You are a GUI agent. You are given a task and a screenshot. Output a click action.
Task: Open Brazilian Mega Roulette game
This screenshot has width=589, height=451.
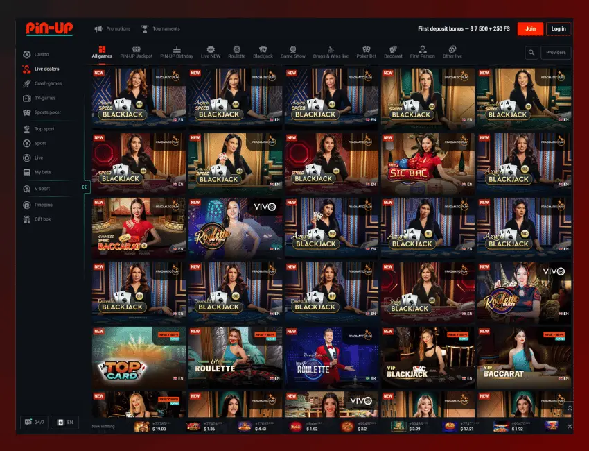[331, 357]
